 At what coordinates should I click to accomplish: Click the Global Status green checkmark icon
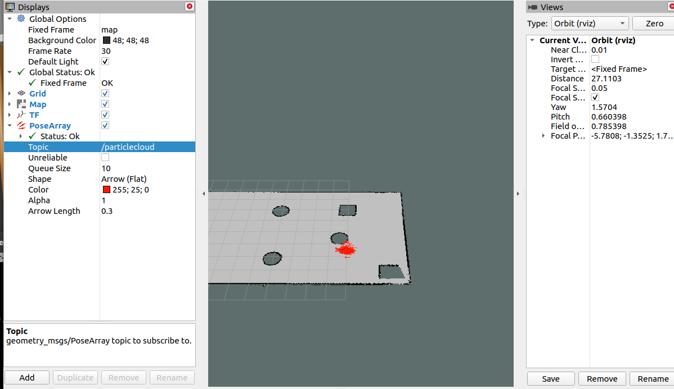pos(21,72)
